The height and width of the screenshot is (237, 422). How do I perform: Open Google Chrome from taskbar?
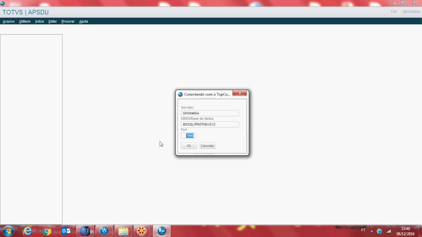(47, 231)
